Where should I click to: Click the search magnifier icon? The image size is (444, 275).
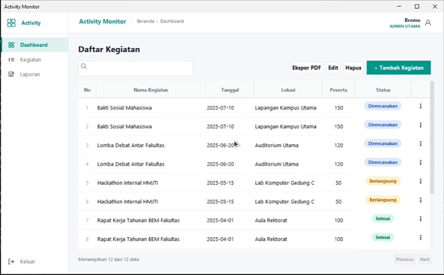click(x=83, y=66)
